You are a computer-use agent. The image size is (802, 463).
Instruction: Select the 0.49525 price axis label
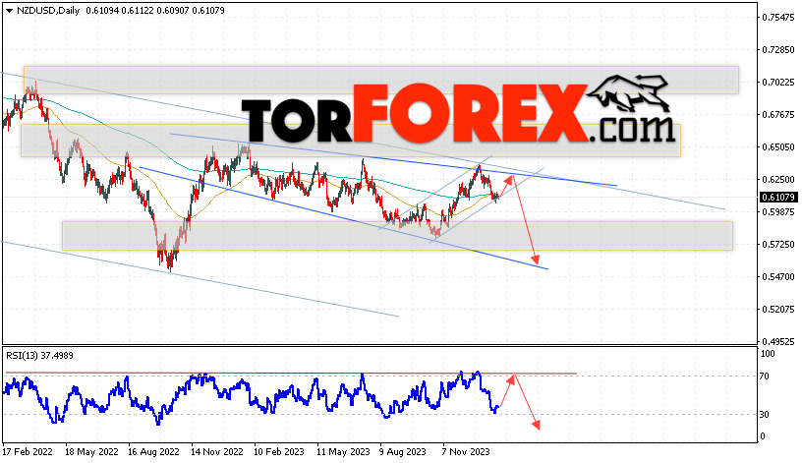coord(778,342)
